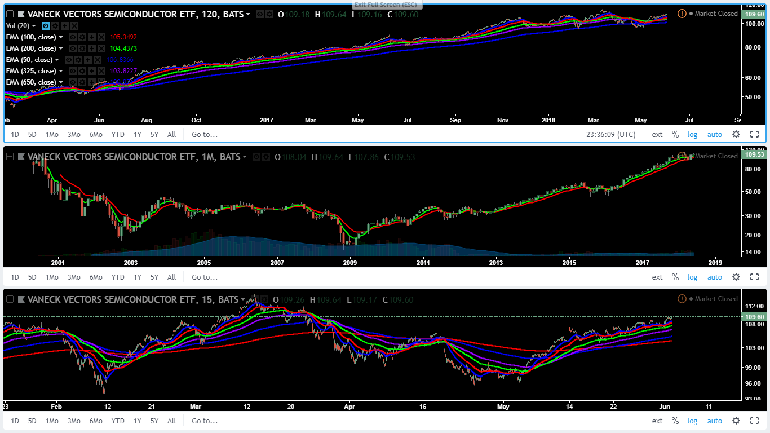Hide the EMA (50, close) line

(x=68, y=60)
